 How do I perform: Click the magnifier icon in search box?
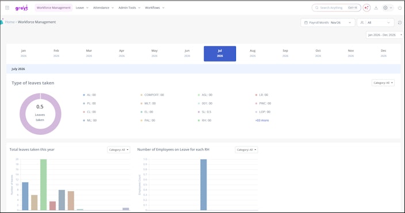point(316,7)
